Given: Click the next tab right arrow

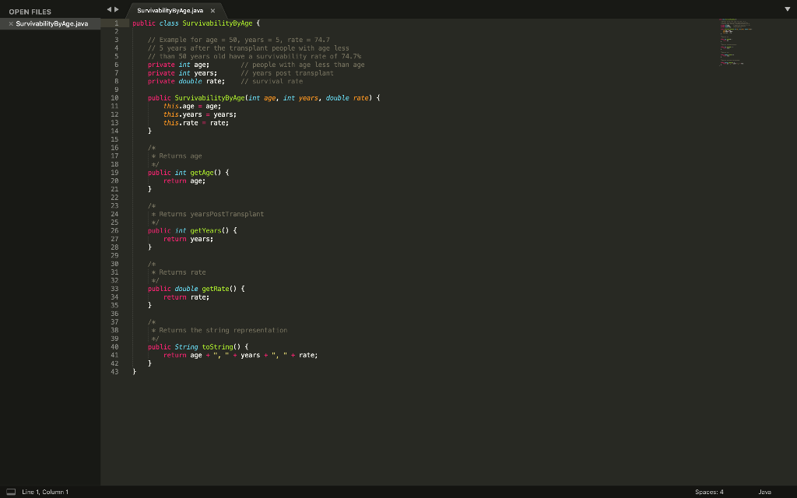Looking at the screenshot, I should point(117,9).
